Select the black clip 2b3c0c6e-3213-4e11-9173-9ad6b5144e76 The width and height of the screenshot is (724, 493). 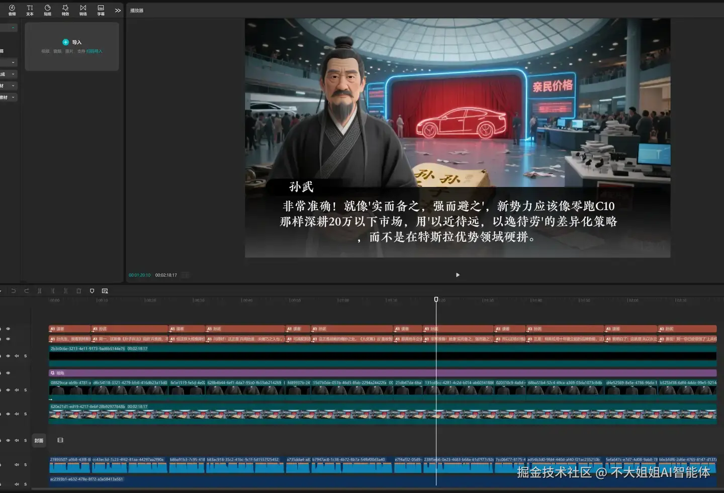point(383,356)
